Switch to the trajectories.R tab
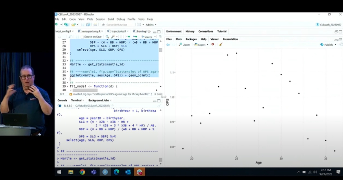The width and height of the screenshot is (343, 180). coord(119,31)
